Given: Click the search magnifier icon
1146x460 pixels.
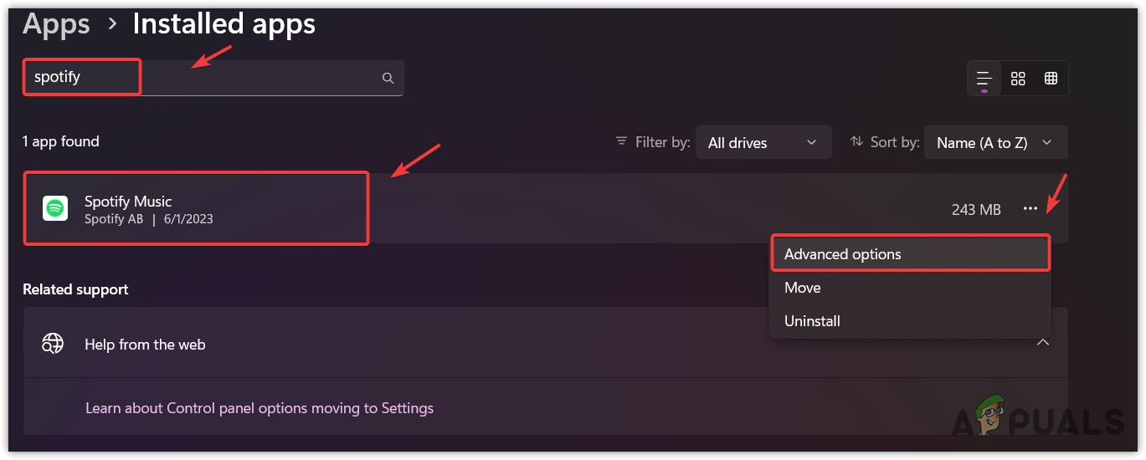Looking at the screenshot, I should tap(388, 78).
